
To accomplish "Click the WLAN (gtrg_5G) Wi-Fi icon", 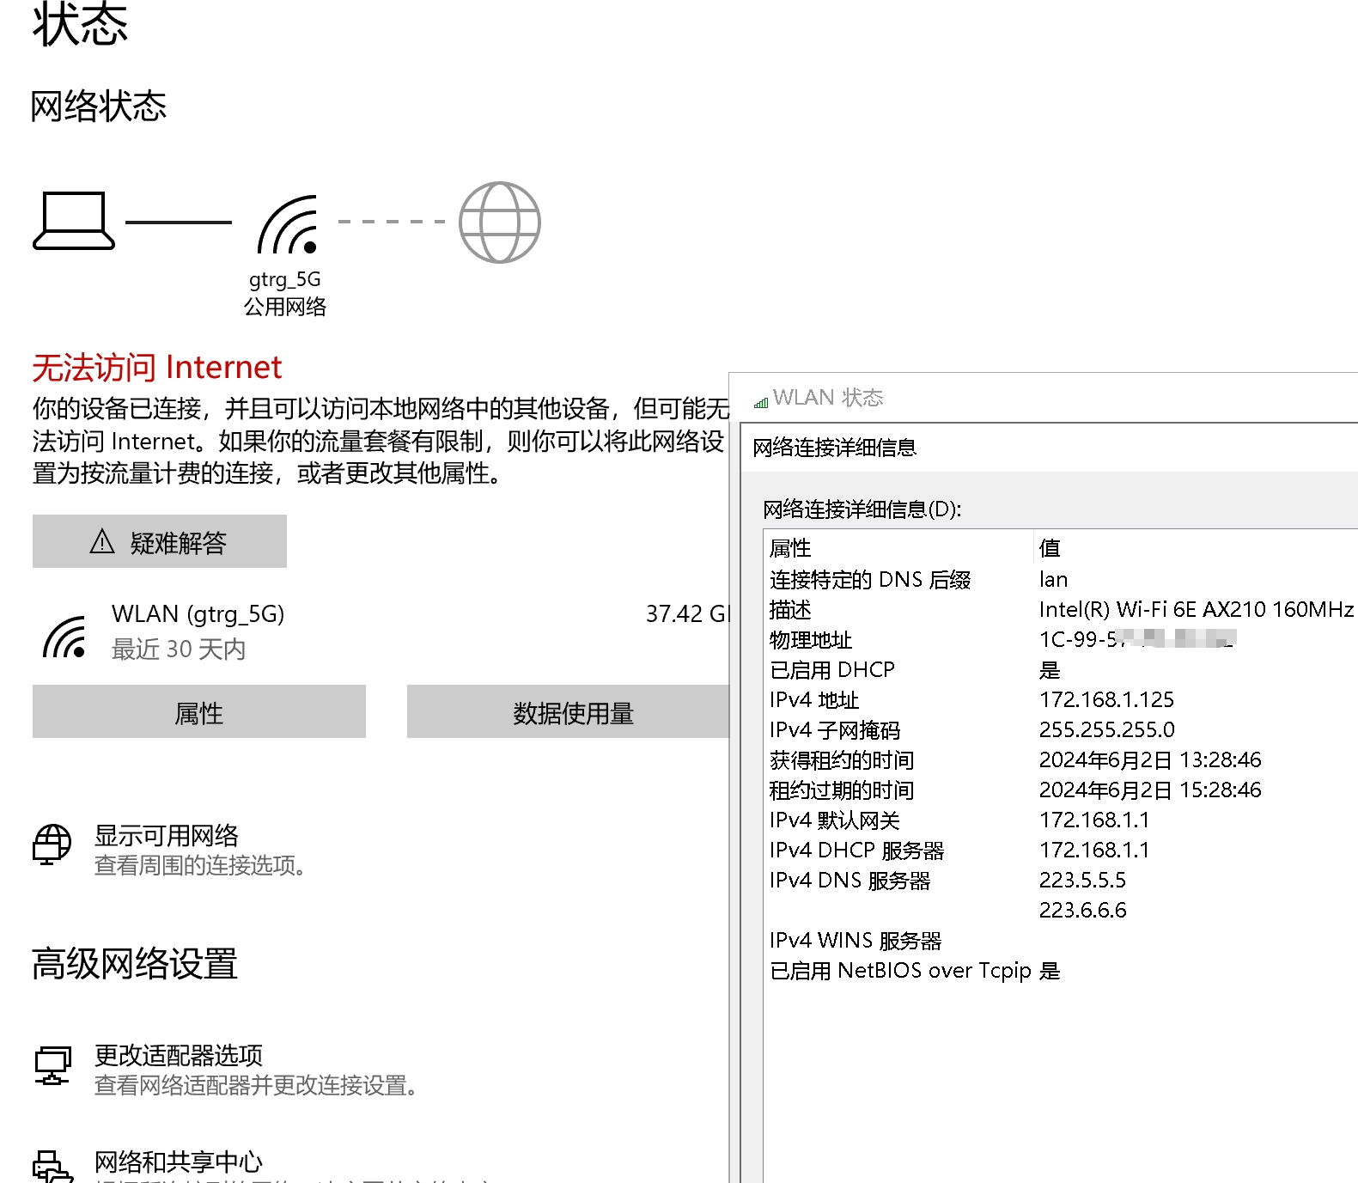I will pos(64,637).
